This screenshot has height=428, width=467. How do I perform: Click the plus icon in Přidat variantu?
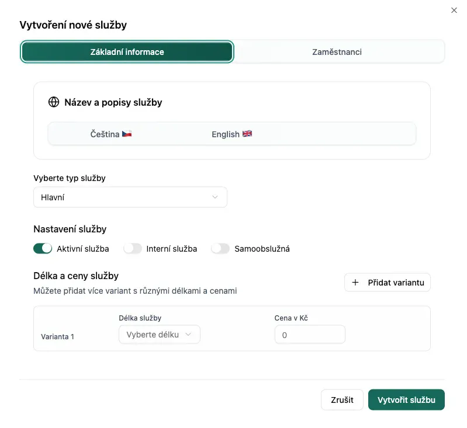point(355,283)
